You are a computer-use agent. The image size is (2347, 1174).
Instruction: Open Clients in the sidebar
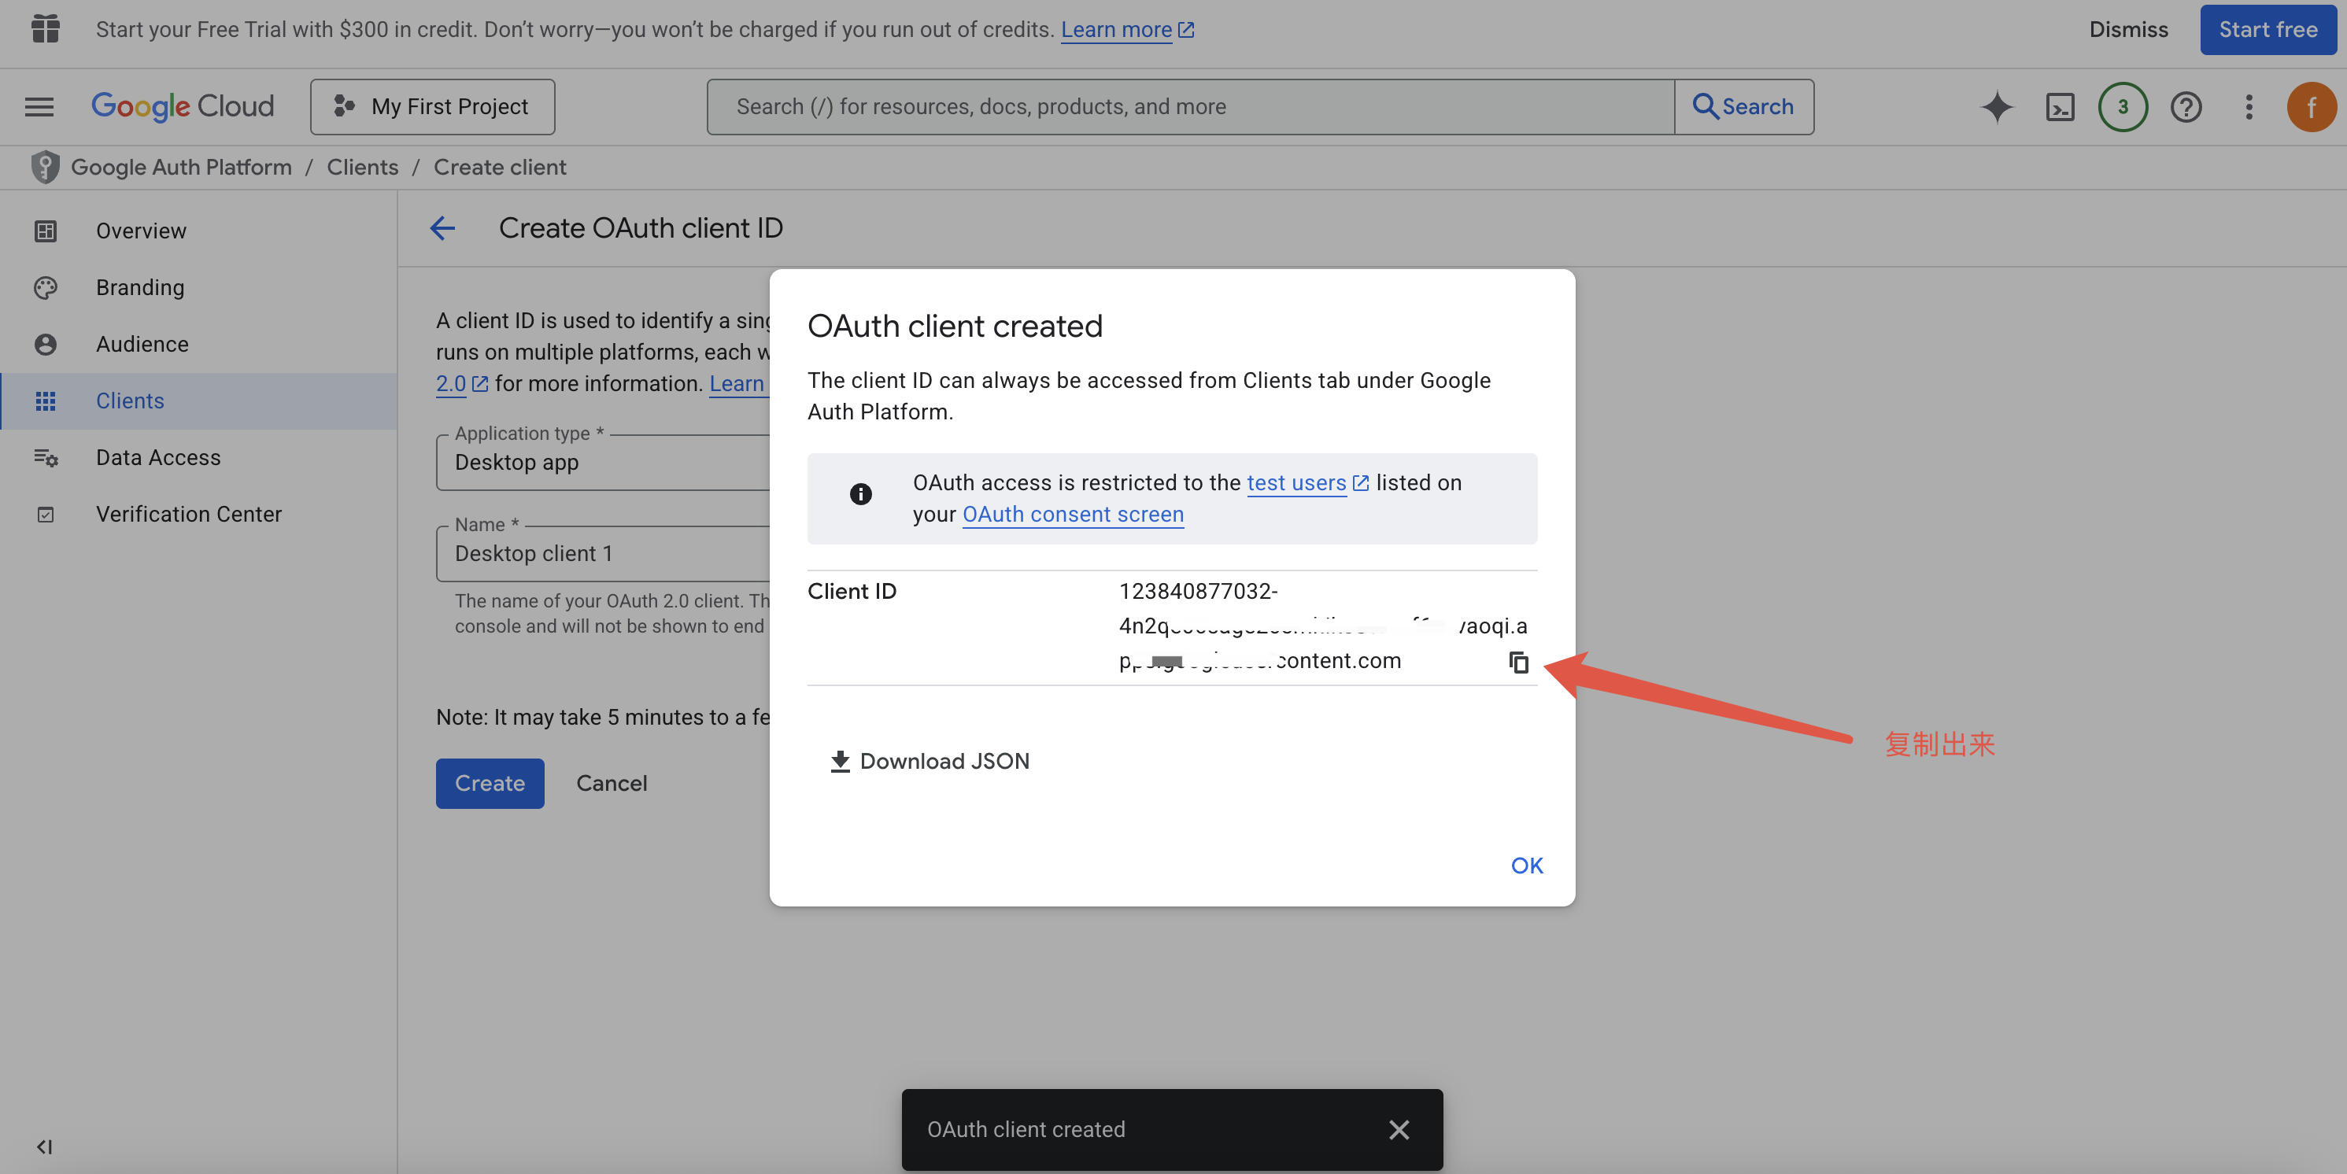coord(198,401)
